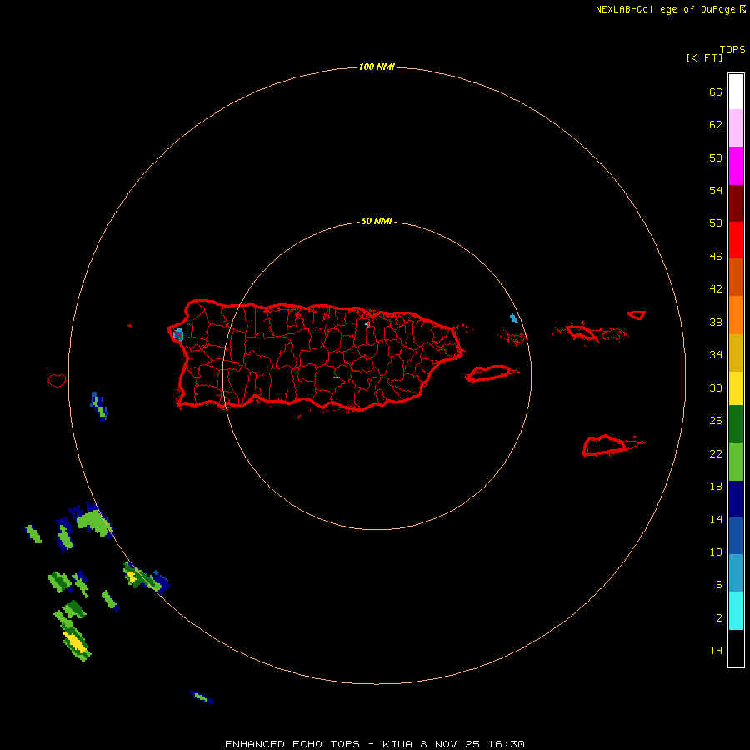Click the blue echo on Puerto Rico's west tip
The height and width of the screenshot is (750, 750).
(x=178, y=334)
